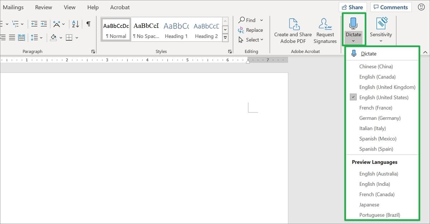Open the Shading color dropdown arrow
Viewport: 430px width, 224px height.
tap(61, 38)
